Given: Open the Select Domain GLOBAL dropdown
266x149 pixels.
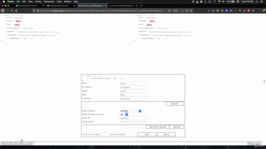Looking at the screenshot, I should 130,111.
